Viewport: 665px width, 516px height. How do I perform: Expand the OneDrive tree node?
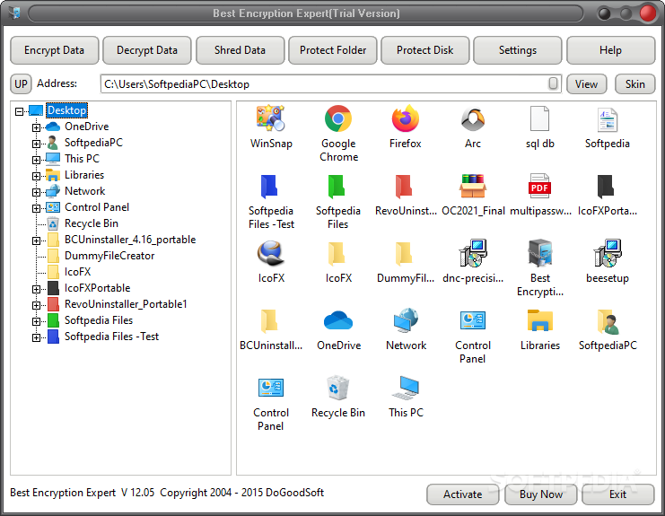37,127
